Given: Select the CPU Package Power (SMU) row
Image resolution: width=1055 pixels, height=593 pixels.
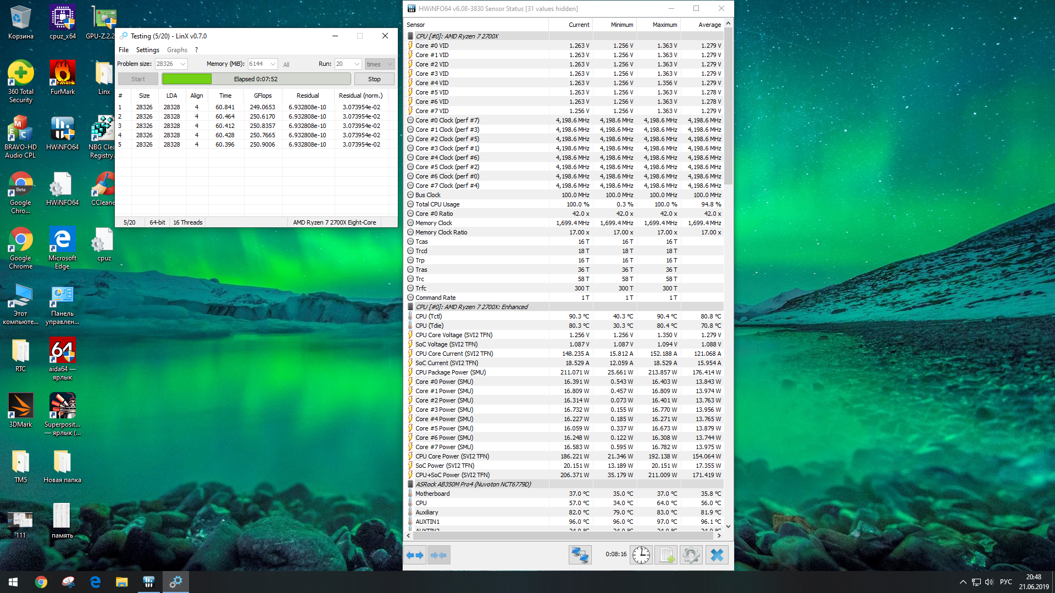Looking at the screenshot, I should tap(564, 372).
